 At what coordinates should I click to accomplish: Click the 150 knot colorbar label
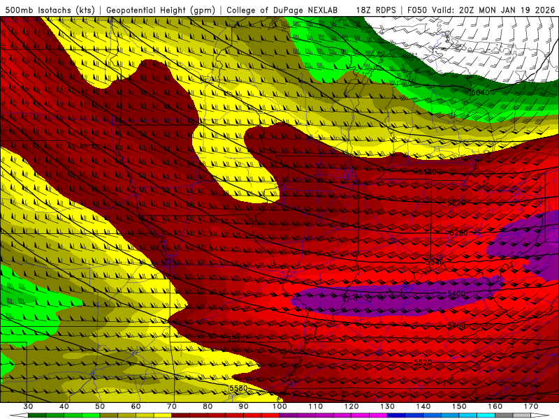(x=459, y=406)
